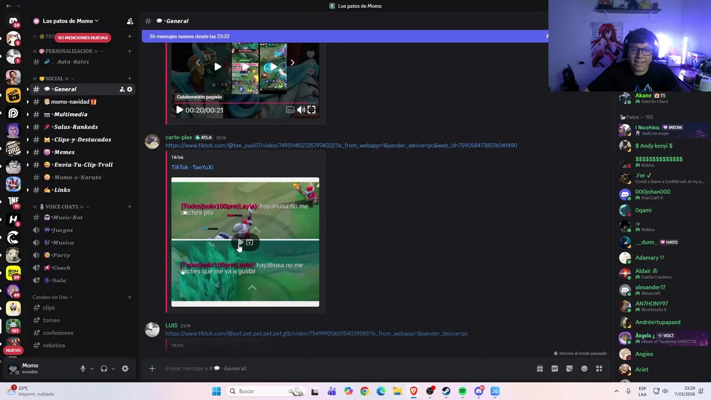The width and height of the screenshot is (711, 400).
Task: Click create invite icon on General channel
Action: [x=122, y=89]
